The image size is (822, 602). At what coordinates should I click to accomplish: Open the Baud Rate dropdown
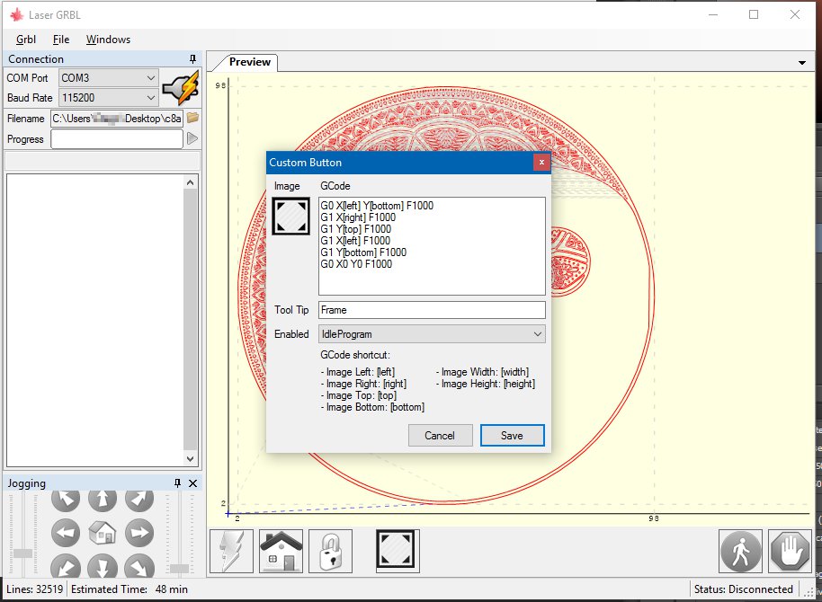click(150, 97)
